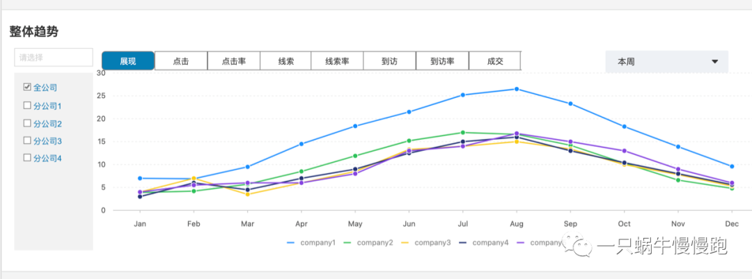Click the Dec x-axis label
This screenshot has width=752, height=279.
click(x=732, y=224)
